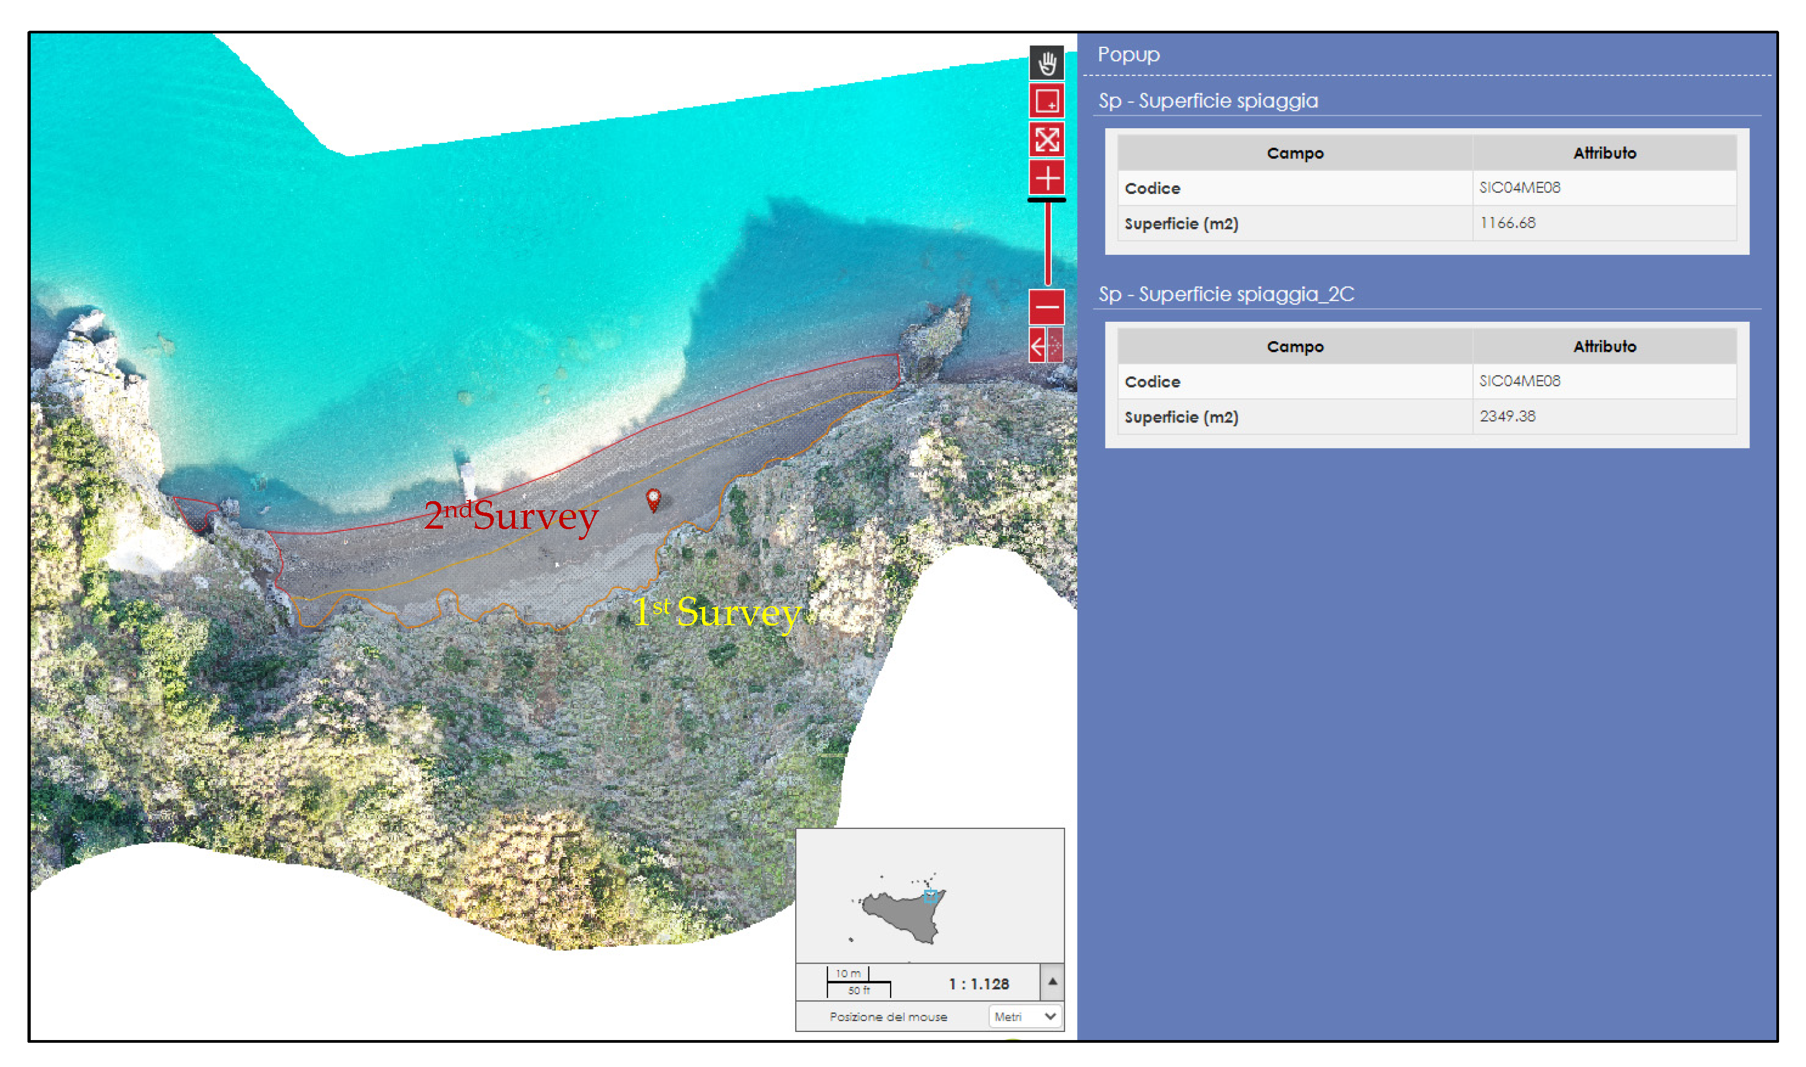Collapse the overview map with triangle button
The image size is (1806, 1067).
[1052, 981]
